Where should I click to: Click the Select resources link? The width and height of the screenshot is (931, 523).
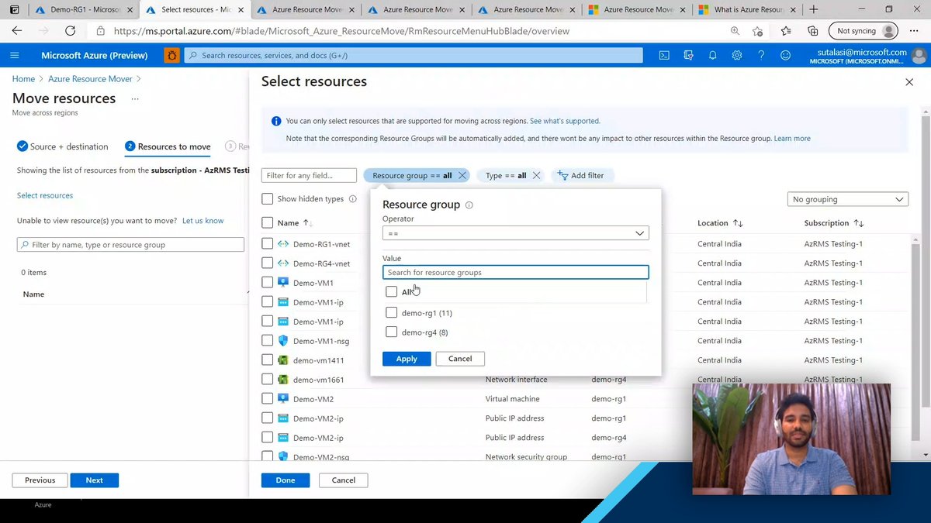pos(45,195)
